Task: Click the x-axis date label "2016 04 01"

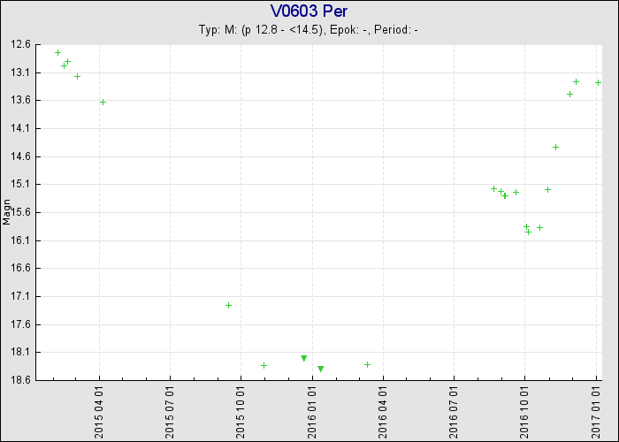Action: click(383, 413)
